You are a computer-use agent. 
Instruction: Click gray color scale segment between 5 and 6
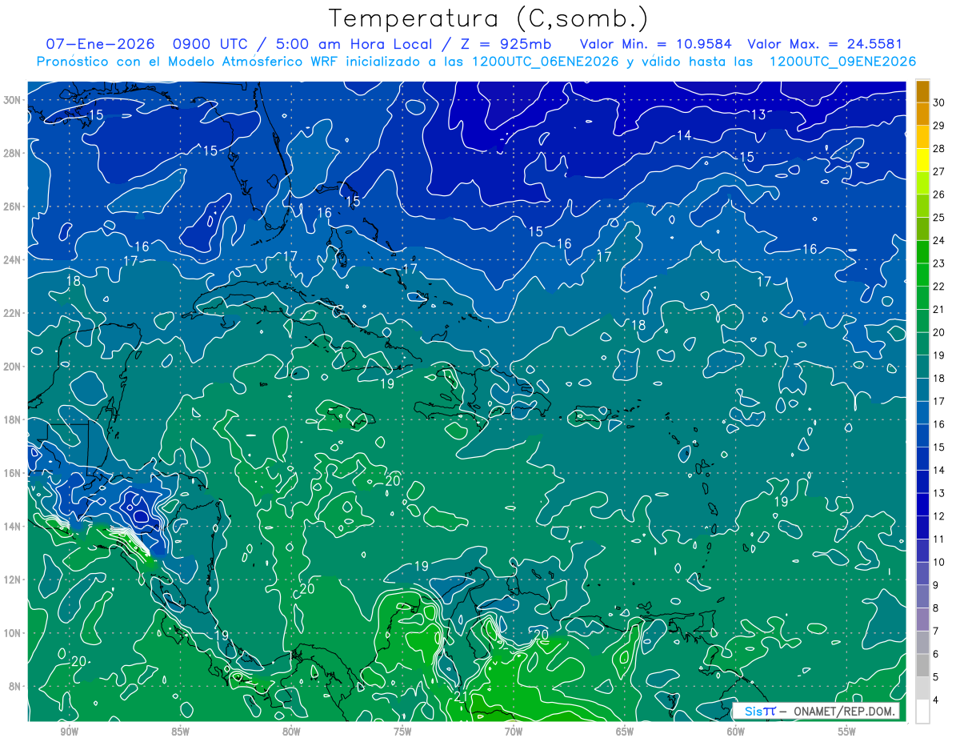922,665
